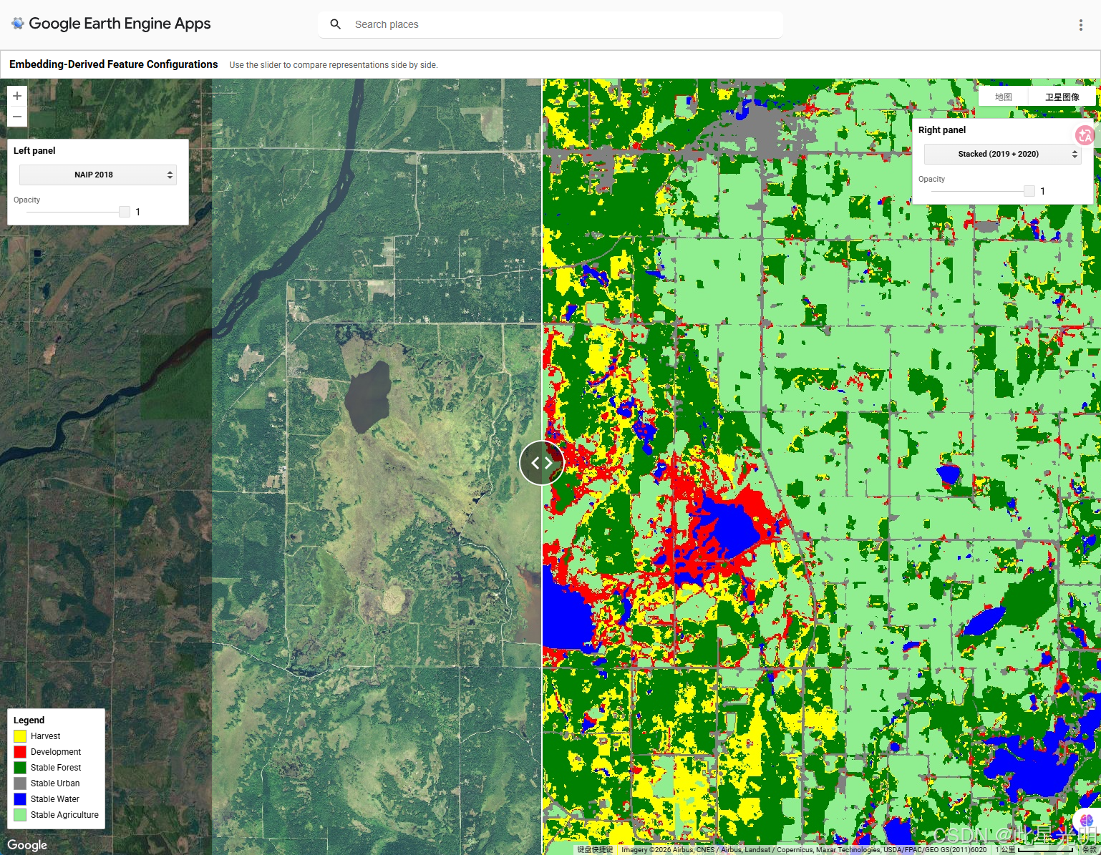
Task: Click the Legend panel title
Action: pyautogui.click(x=29, y=720)
